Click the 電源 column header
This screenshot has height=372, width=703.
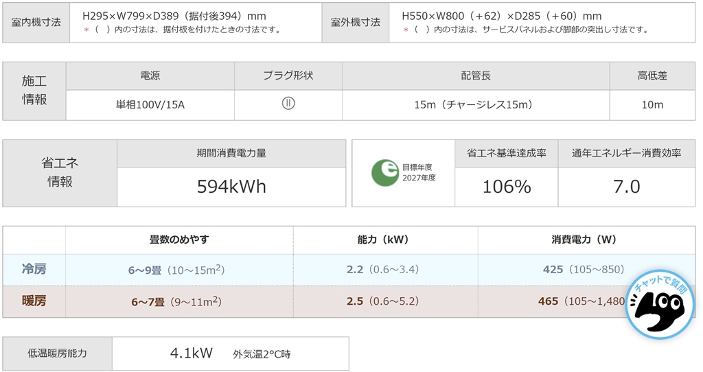click(150, 75)
